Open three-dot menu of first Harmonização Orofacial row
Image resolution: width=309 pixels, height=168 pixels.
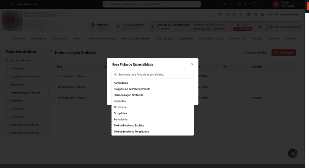click(291, 76)
